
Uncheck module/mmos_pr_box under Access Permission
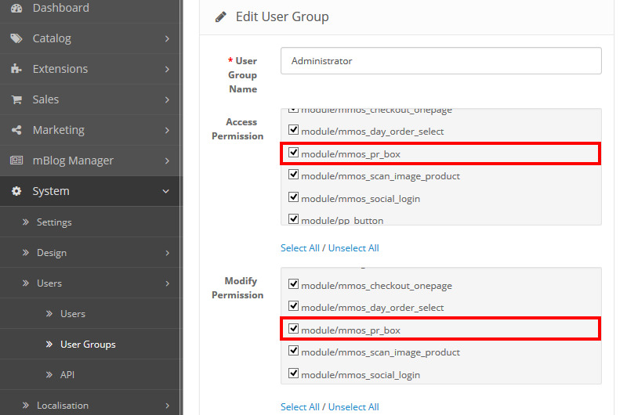[x=294, y=153]
